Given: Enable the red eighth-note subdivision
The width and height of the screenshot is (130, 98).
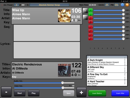Looking at the screenshot, I should (x=90, y=18).
